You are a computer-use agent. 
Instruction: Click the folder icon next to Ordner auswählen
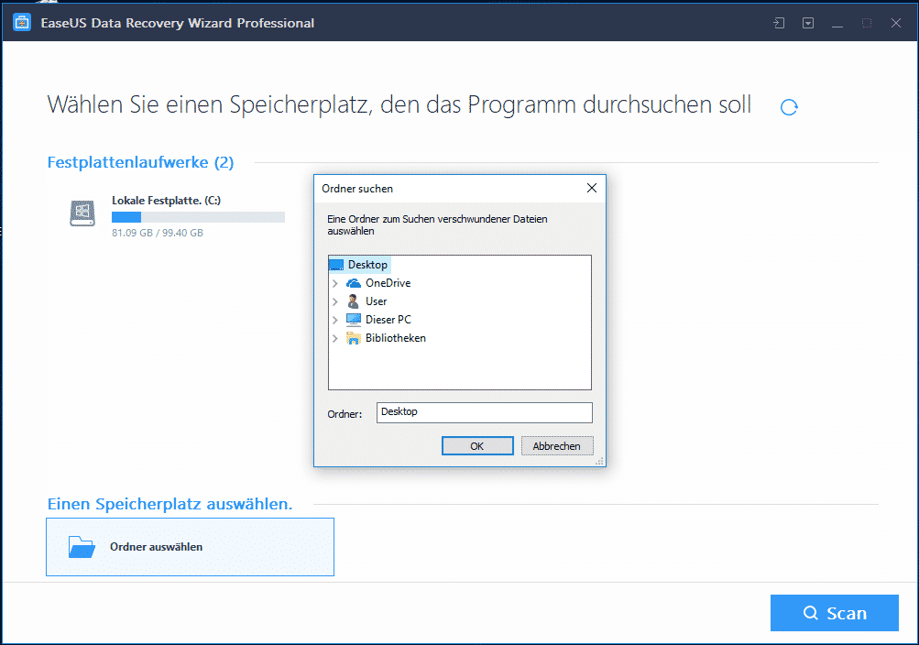[x=82, y=547]
